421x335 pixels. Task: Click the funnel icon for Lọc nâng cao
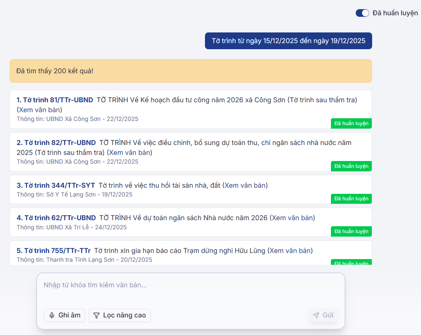tap(97, 316)
